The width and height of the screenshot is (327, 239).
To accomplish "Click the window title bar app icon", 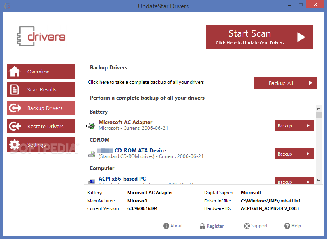I will (x=8, y=6).
